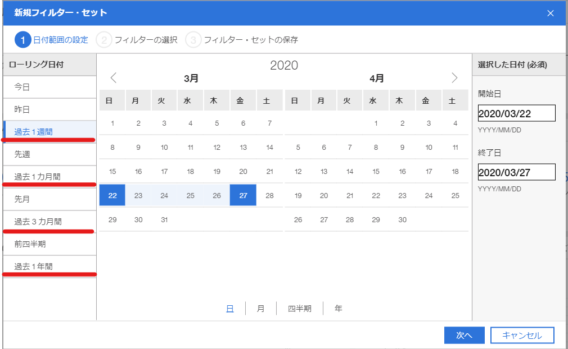The width and height of the screenshot is (568, 349).
Task: Switch calendar view to 四半期
Action: [x=299, y=309]
